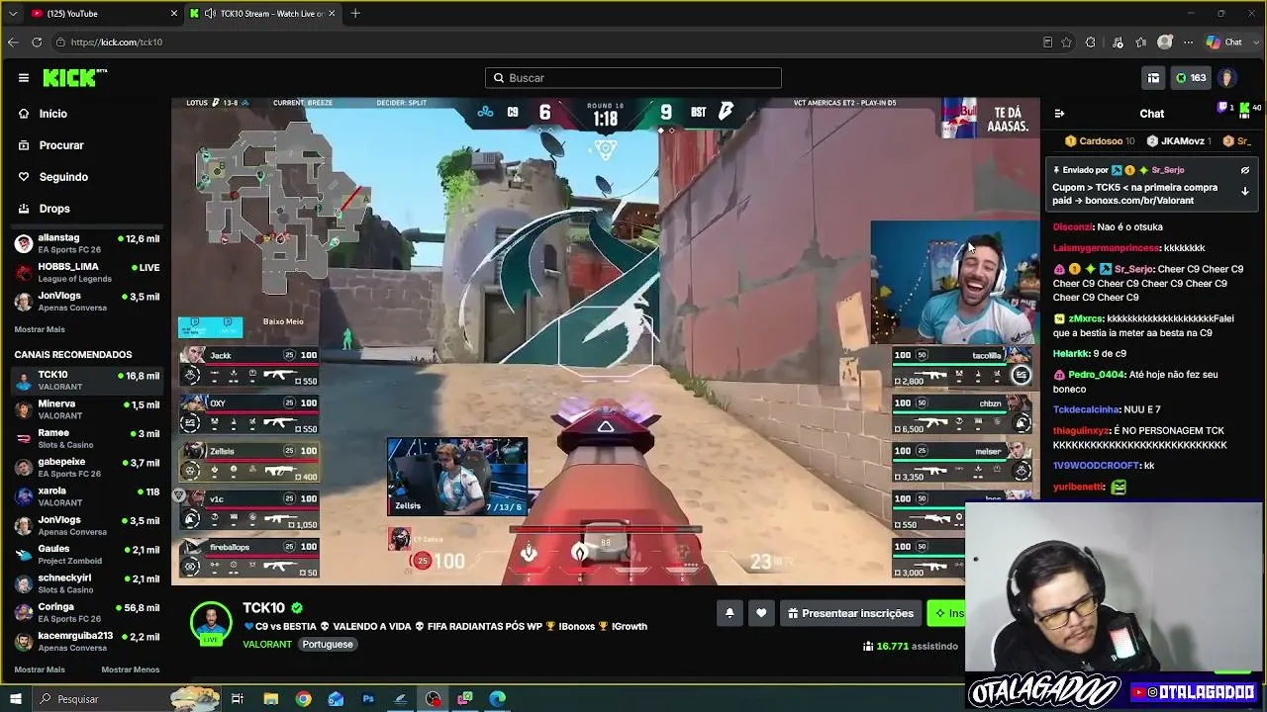This screenshot has width=1267, height=712.
Task: Open browser settings and more menu
Action: tap(1188, 43)
